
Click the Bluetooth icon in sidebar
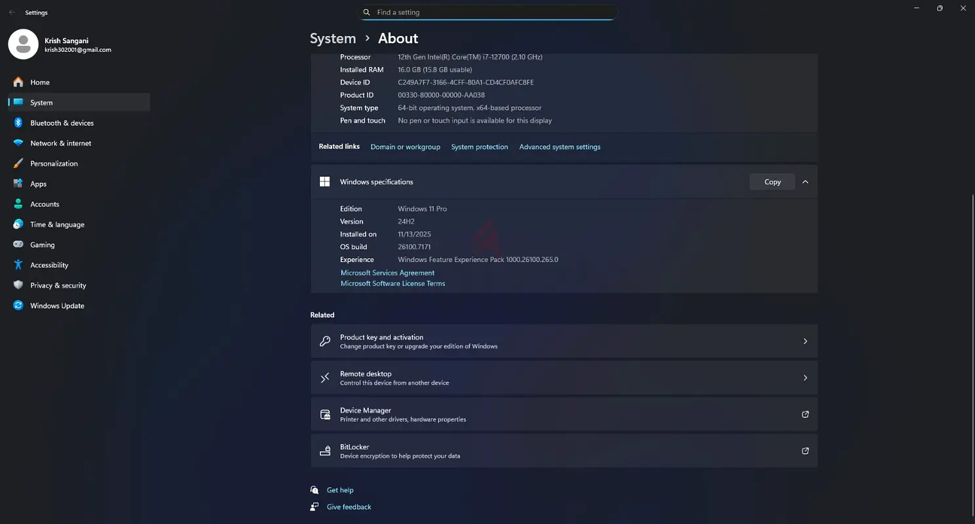(18, 122)
